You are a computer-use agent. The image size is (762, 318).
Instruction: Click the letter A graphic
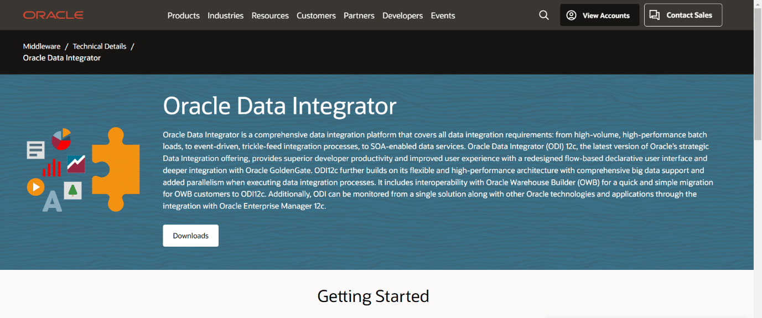(52, 201)
